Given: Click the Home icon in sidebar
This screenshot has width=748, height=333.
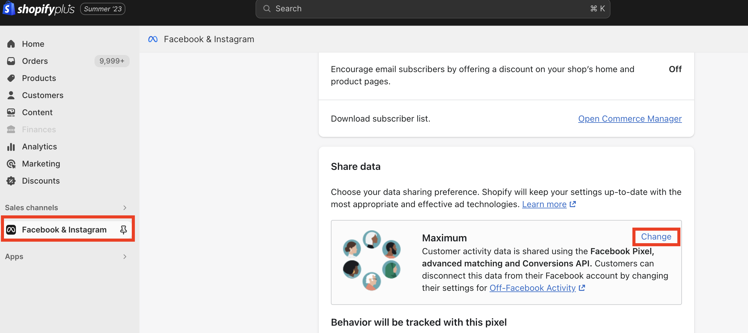Looking at the screenshot, I should (11, 44).
